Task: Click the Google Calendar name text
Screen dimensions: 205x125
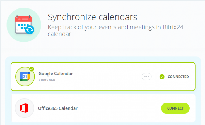Action: pos(56,74)
